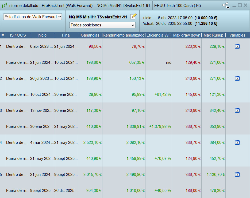Image resolution: width=250 pixels, height=198 pixels.
Task: Click the 117,30 € gains cell
Action: (x=94, y=110)
